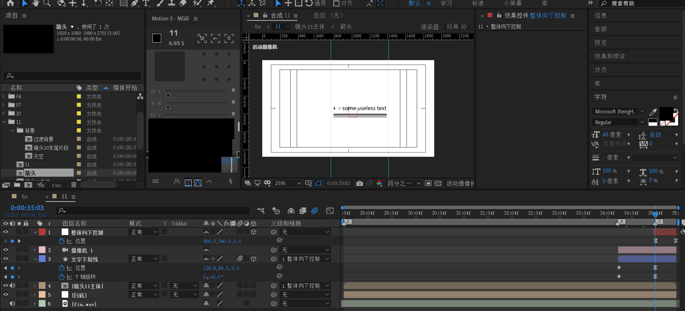The image size is (685, 311).
Task: Click the black fill color swatch in Character
Action: pyautogui.click(x=666, y=114)
